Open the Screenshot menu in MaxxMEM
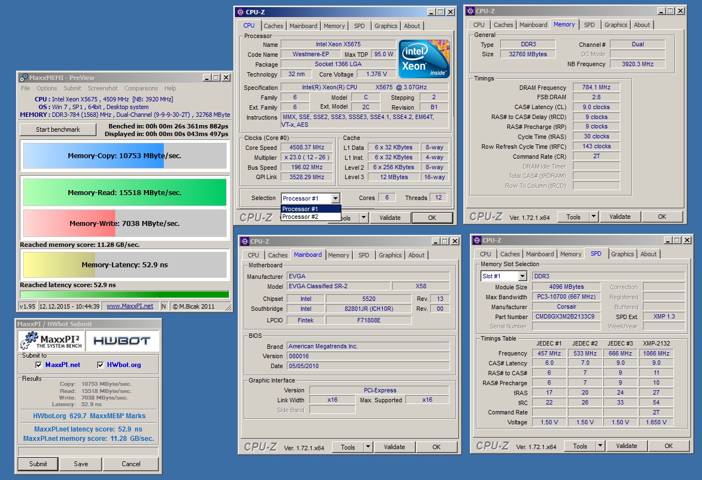The width and height of the screenshot is (702, 480). tap(103, 88)
